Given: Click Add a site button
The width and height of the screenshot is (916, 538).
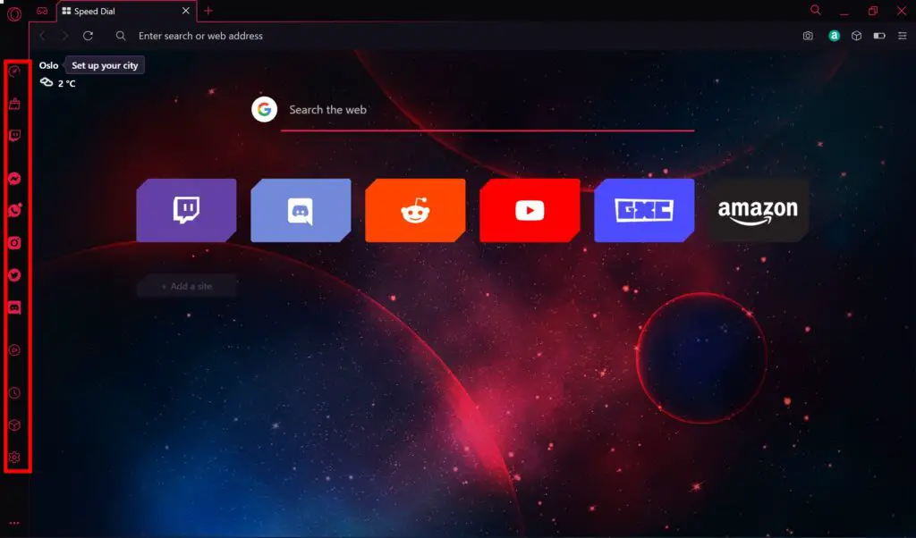Looking at the screenshot, I should pos(186,287).
